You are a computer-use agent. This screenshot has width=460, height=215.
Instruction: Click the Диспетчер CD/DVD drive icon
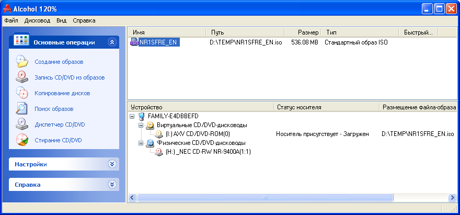22,125
